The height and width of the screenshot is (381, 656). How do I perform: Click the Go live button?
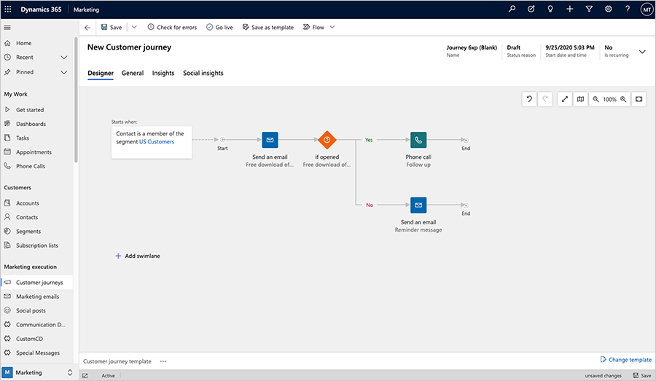[219, 27]
